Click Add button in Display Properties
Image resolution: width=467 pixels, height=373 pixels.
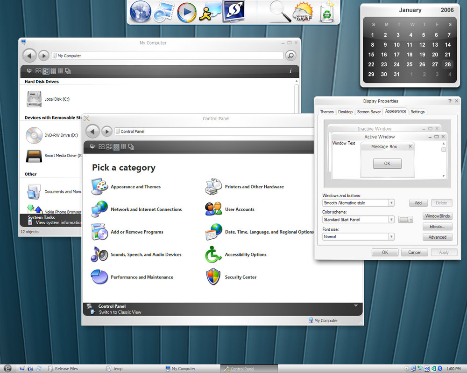pyautogui.click(x=418, y=203)
